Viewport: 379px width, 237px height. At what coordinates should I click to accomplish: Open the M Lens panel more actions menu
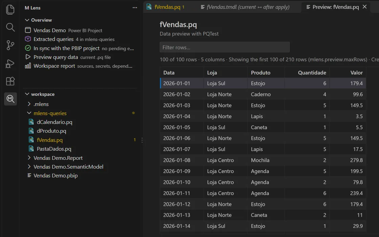(x=135, y=8)
